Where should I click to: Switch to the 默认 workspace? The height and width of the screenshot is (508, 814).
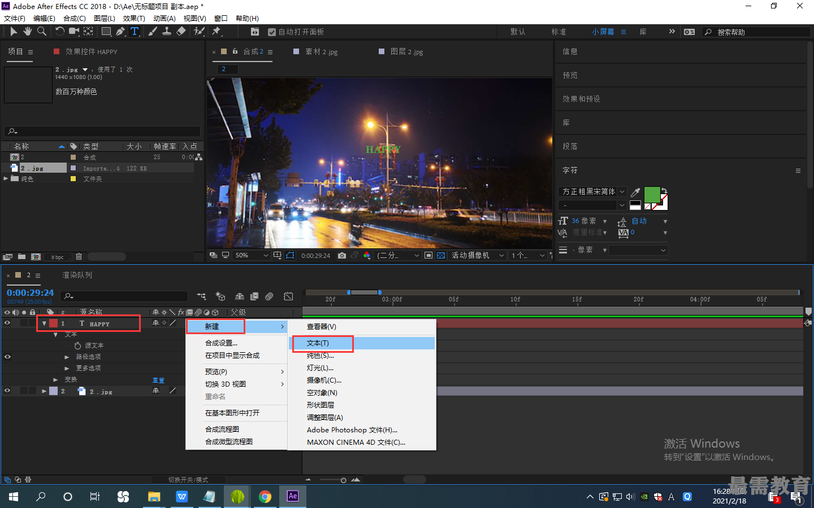click(518, 32)
